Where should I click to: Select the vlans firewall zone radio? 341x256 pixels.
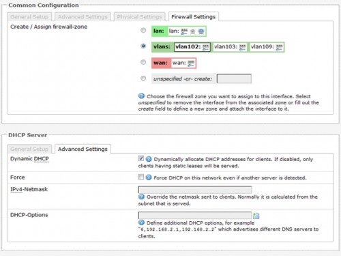(x=143, y=46)
